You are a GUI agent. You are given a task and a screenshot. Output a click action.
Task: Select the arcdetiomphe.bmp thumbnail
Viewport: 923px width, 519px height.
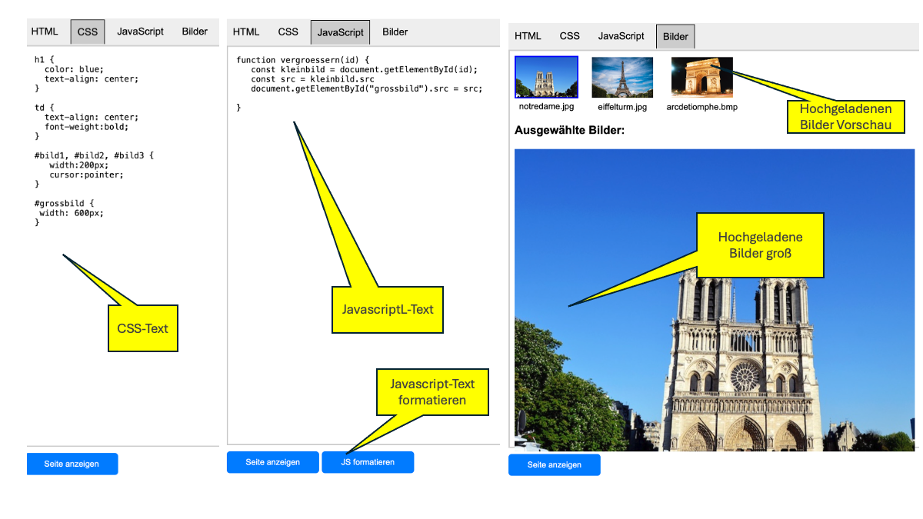(701, 77)
